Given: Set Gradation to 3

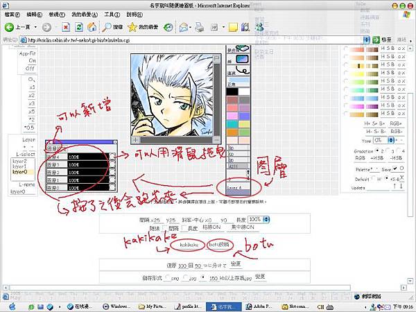Looking at the screenshot, I should (388, 150).
